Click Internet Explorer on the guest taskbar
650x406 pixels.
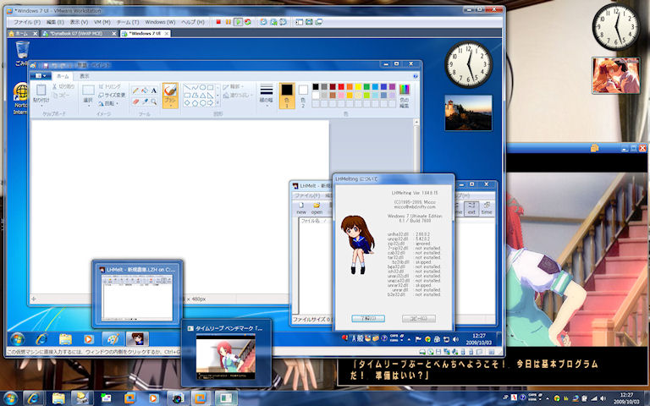click(x=41, y=339)
